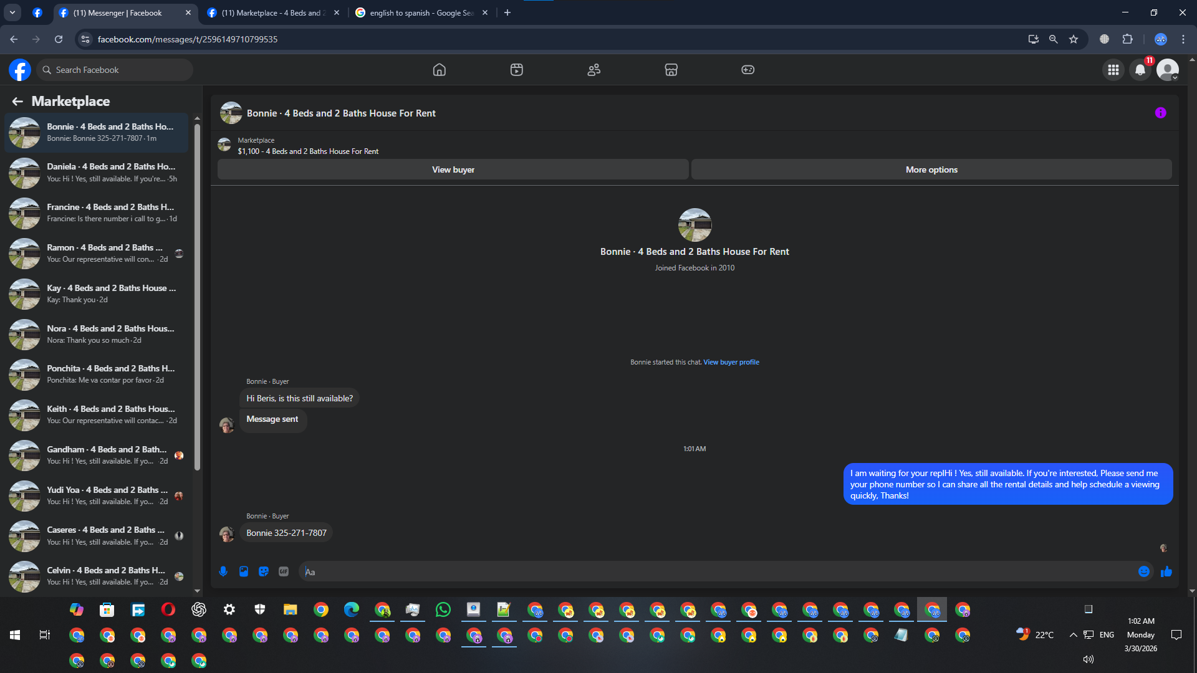1197x673 pixels.
Task: Click the listing thumbnail in chat header
Action: (x=231, y=113)
